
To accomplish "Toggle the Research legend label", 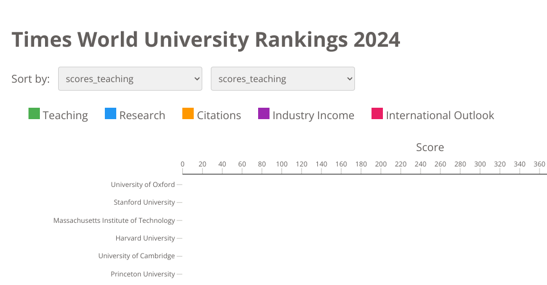I will point(142,115).
